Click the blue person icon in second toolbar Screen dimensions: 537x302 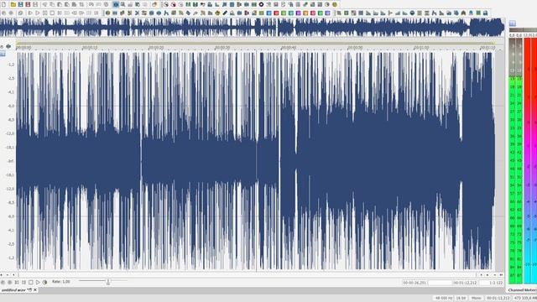[x=471, y=13]
